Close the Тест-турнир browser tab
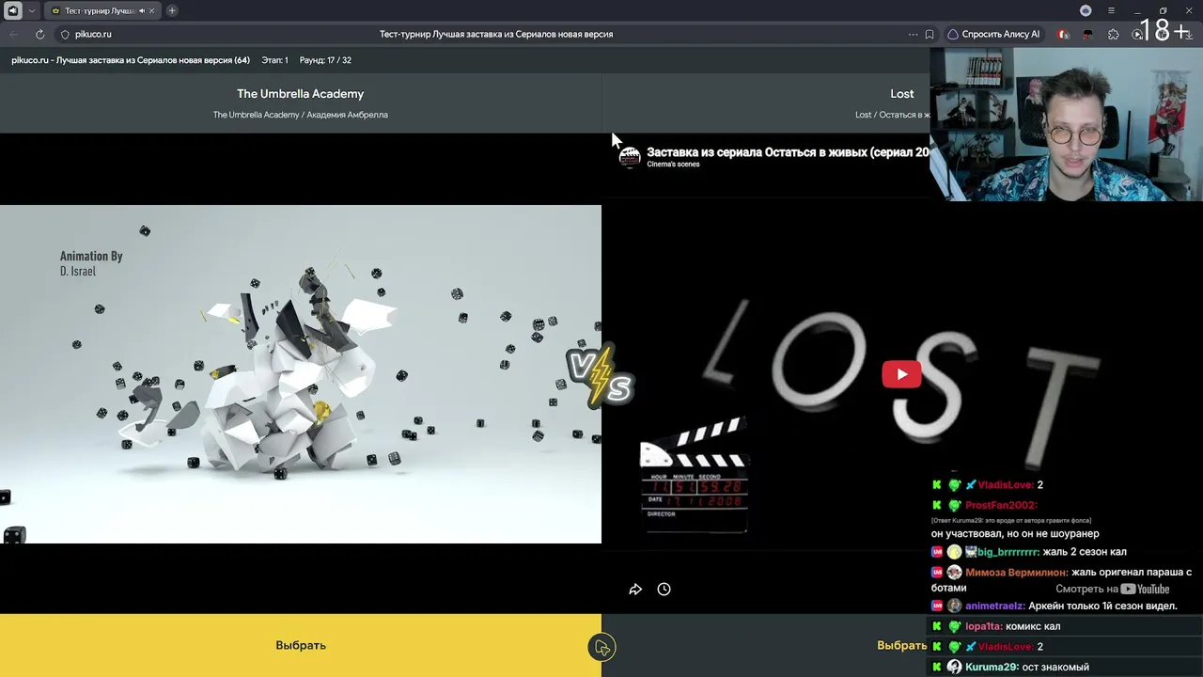Screen dimensions: 1203x677 coord(152,10)
